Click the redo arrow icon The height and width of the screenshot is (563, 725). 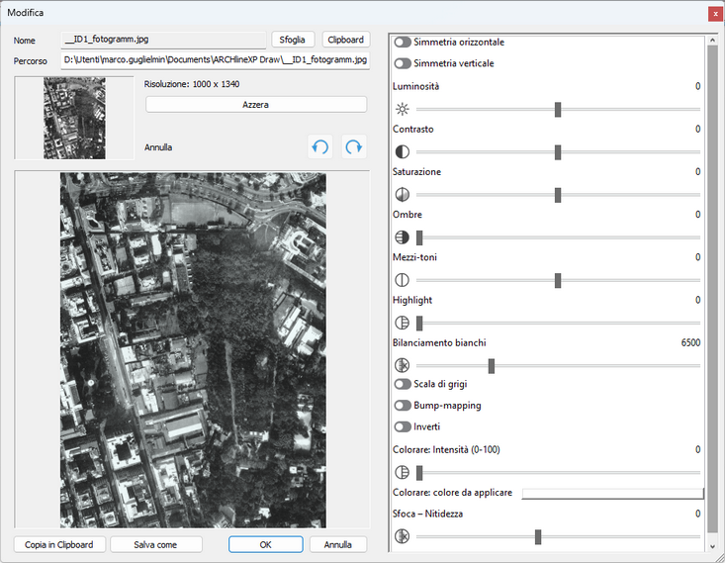[354, 147]
